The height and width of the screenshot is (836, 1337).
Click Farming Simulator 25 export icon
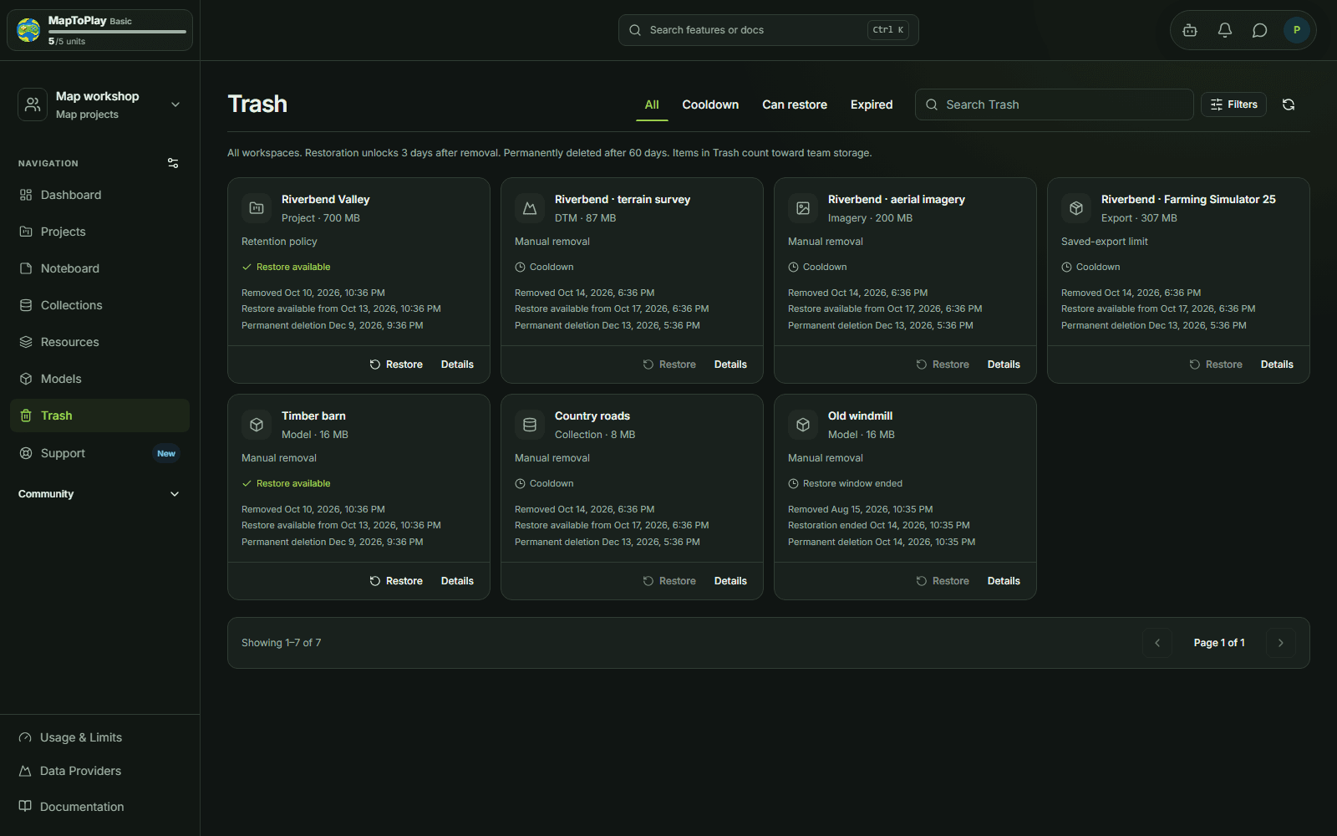(1076, 208)
